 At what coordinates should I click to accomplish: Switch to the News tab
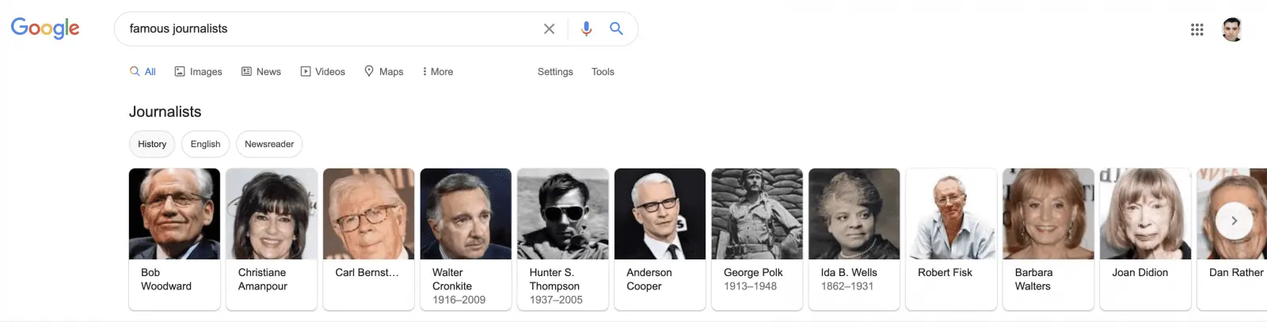[x=261, y=72]
